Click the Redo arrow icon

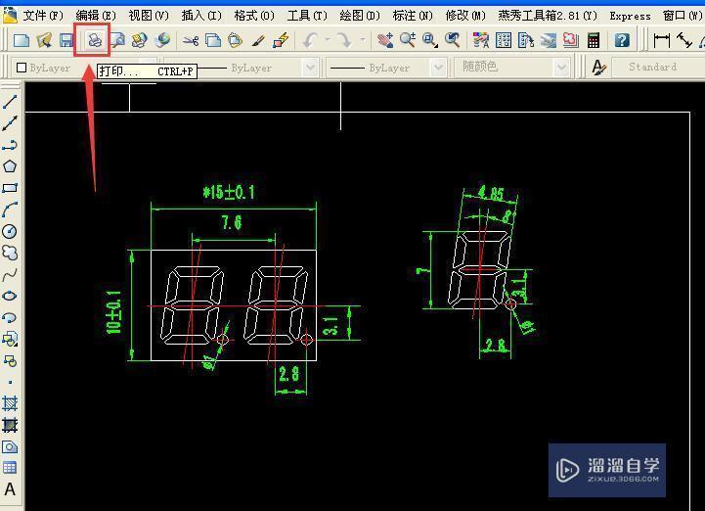pos(345,40)
